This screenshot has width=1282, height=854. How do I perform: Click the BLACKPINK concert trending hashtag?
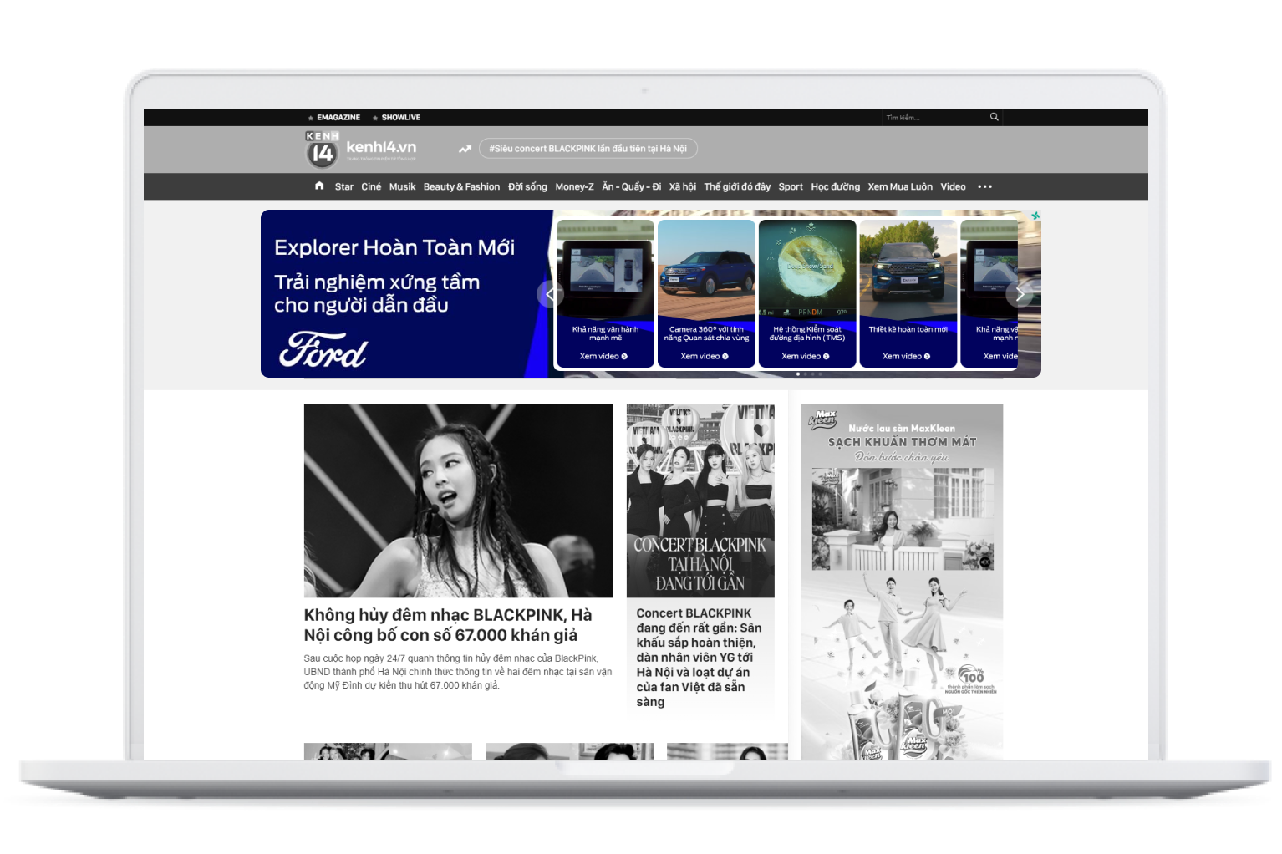(588, 149)
